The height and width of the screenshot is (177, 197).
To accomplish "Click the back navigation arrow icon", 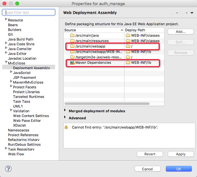I will click(173, 13).
